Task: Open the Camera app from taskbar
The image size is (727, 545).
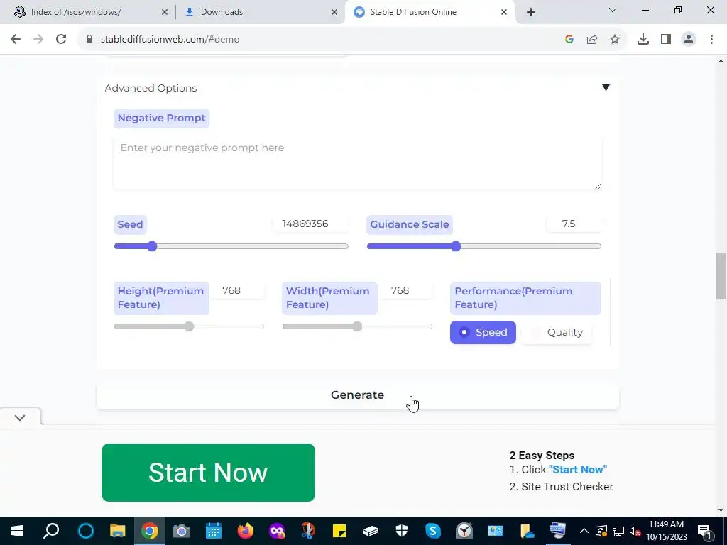Action: (182, 531)
